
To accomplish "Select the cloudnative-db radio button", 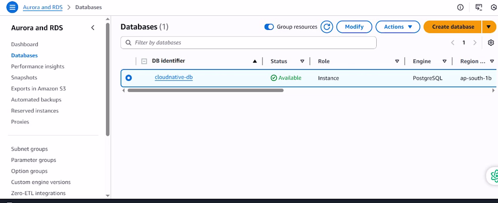I will [x=129, y=78].
